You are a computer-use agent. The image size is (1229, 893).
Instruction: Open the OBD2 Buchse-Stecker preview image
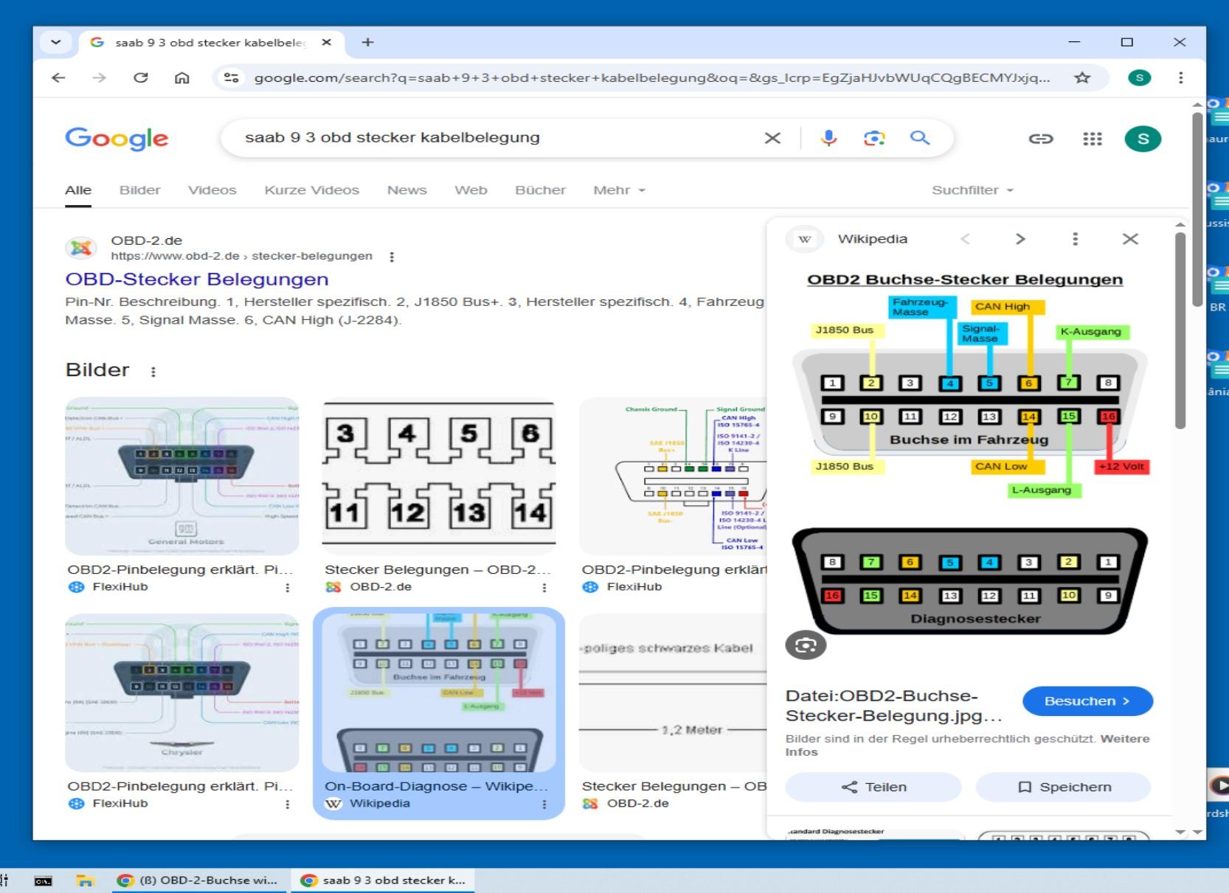pos(969,454)
